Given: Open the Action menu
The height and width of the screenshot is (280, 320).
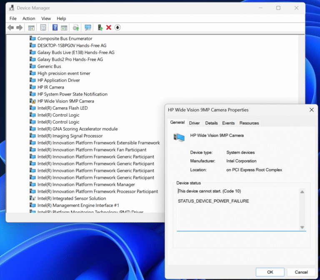Looking at the screenshot, I should [x=29, y=18].
